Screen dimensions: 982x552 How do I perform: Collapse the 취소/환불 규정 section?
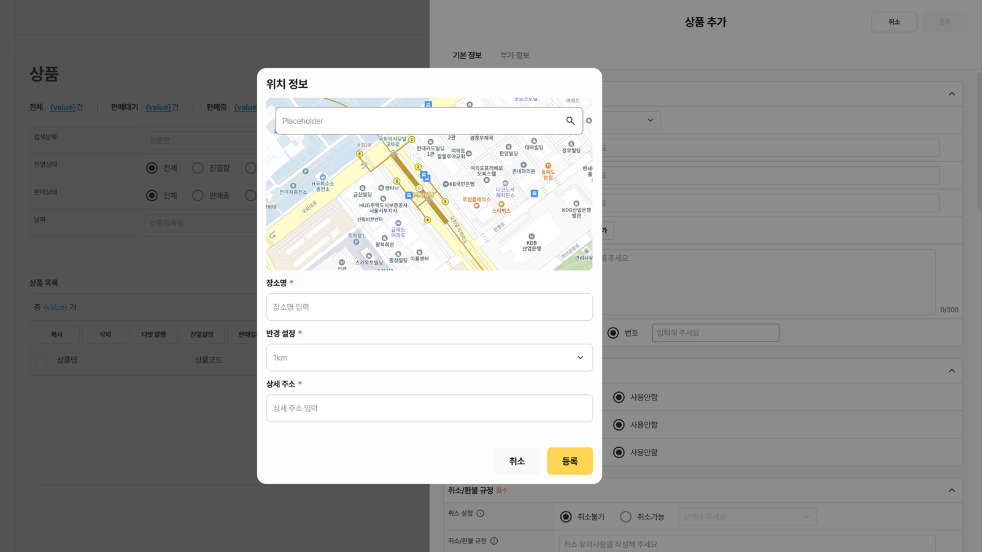tap(952, 491)
